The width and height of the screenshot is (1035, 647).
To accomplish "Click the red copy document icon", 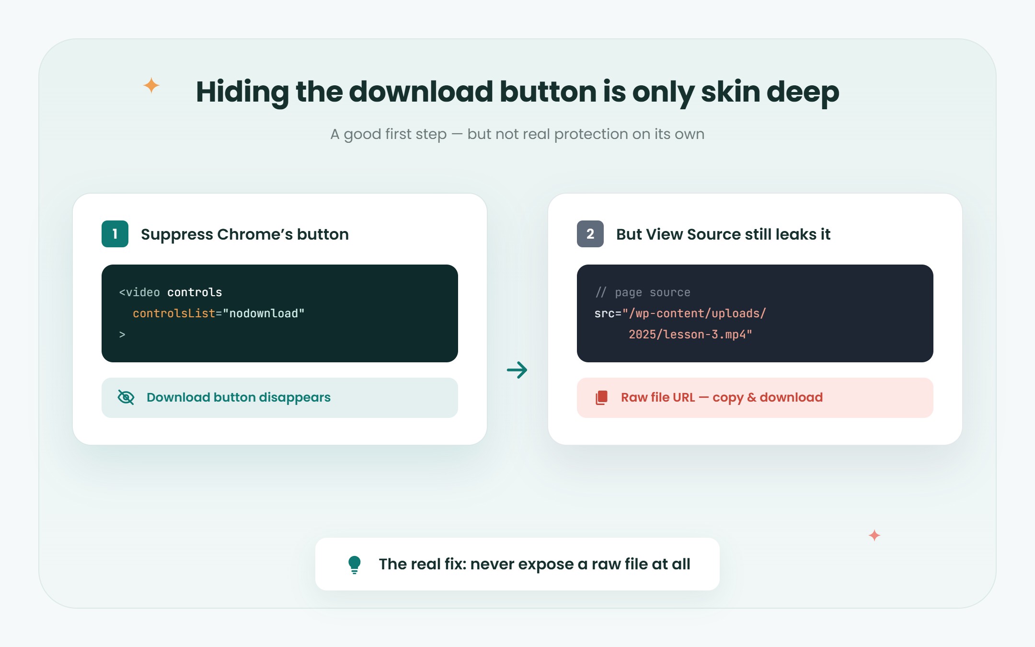I will (601, 397).
